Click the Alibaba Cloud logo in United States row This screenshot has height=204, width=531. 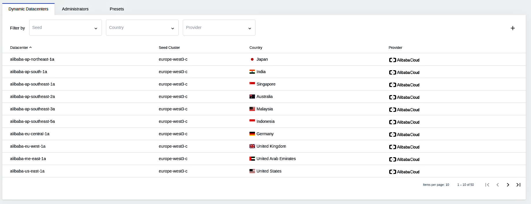pos(404,172)
